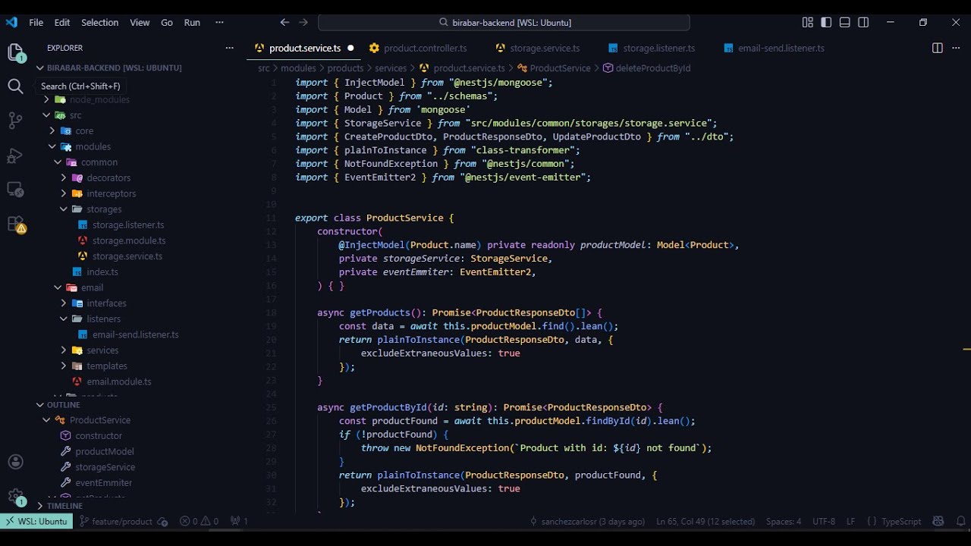Click Spaces: 4 indentation setting

(784, 521)
